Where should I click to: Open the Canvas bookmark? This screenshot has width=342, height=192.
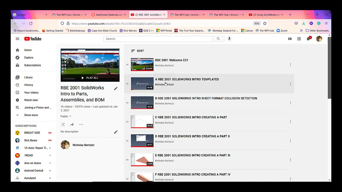(x=247, y=31)
